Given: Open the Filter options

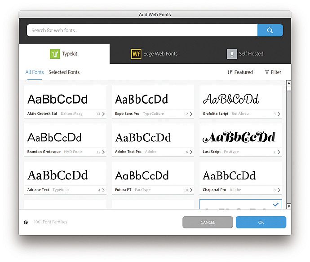Looking at the screenshot, I should [x=273, y=72].
